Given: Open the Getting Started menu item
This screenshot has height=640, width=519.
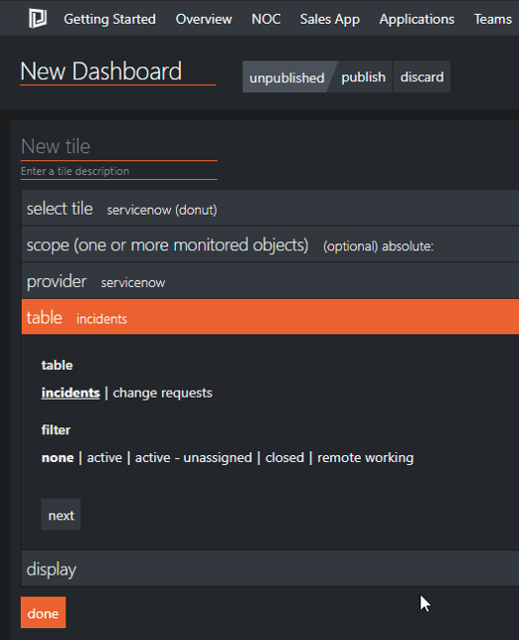Looking at the screenshot, I should [110, 19].
